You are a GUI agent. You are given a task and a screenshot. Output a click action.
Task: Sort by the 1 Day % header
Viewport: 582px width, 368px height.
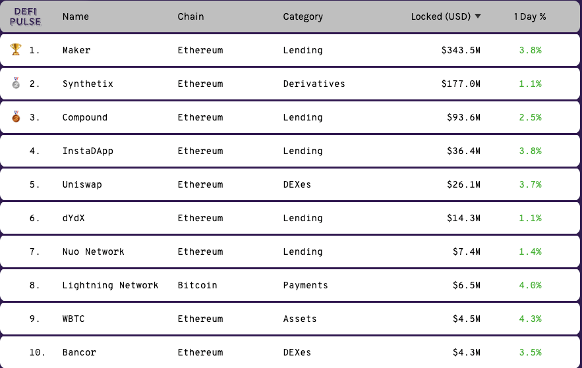click(530, 16)
